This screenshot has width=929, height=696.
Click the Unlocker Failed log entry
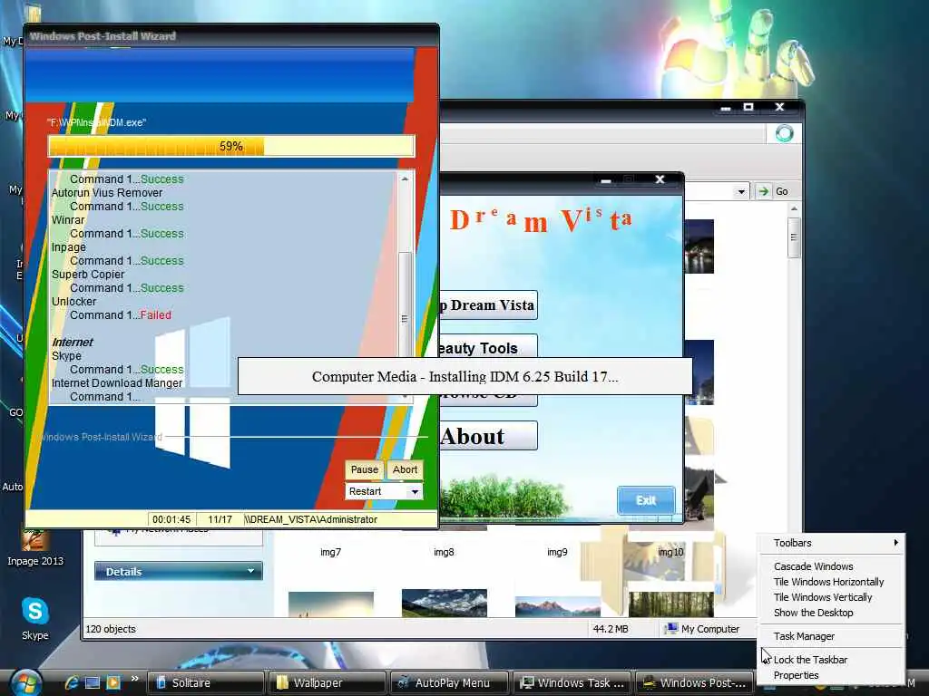click(x=121, y=314)
